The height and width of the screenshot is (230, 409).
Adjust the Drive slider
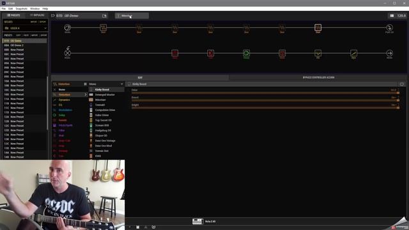265,93
